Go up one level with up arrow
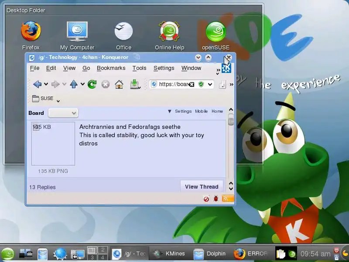 (74, 84)
